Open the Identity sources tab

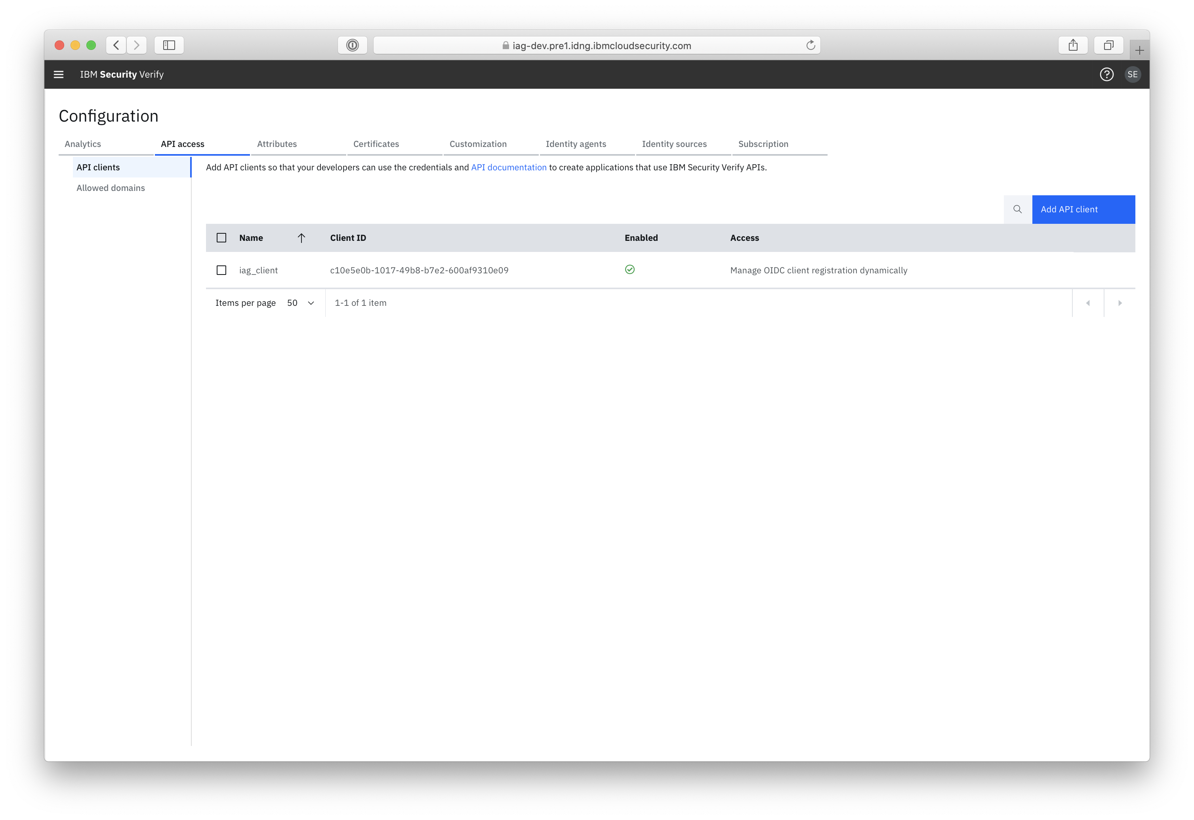pyautogui.click(x=674, y=144)
